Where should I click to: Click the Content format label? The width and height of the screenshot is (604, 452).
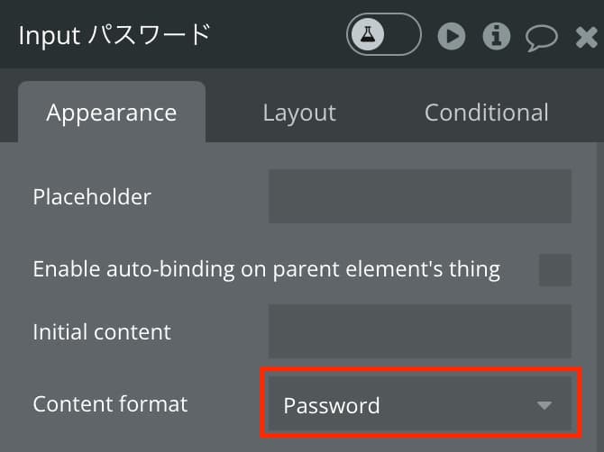click(x=110, y=404)
